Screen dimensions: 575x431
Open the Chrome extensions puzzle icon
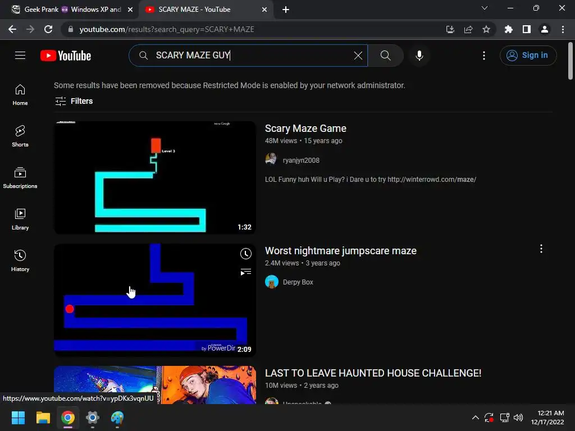508,29
